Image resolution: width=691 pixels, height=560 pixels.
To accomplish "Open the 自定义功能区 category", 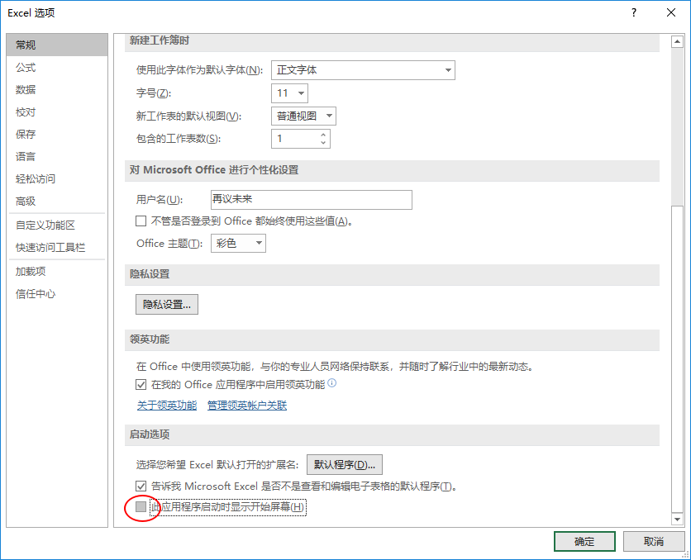I will (x=57, y=225).
